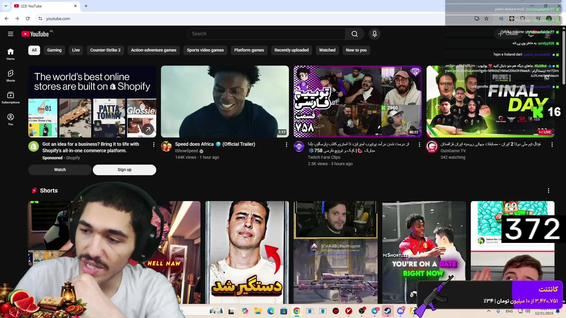
Task: Open Steam from the taskbar
Action: (387, 311)
